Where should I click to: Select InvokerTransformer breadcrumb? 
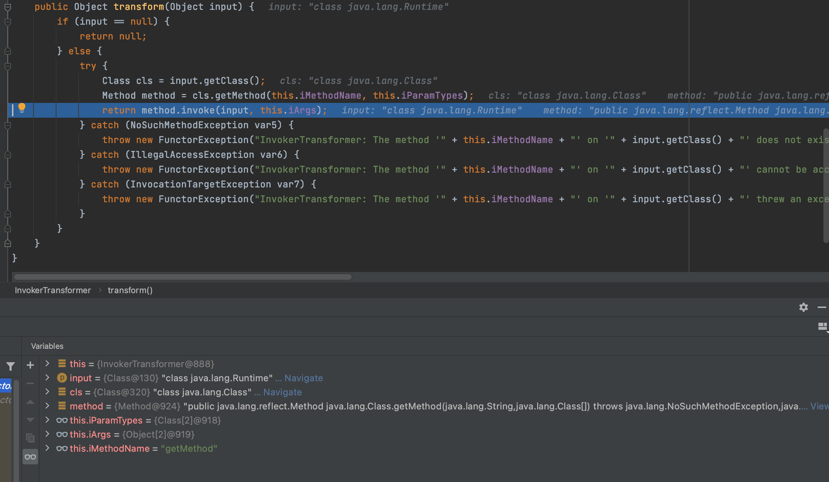click(53, 290)
